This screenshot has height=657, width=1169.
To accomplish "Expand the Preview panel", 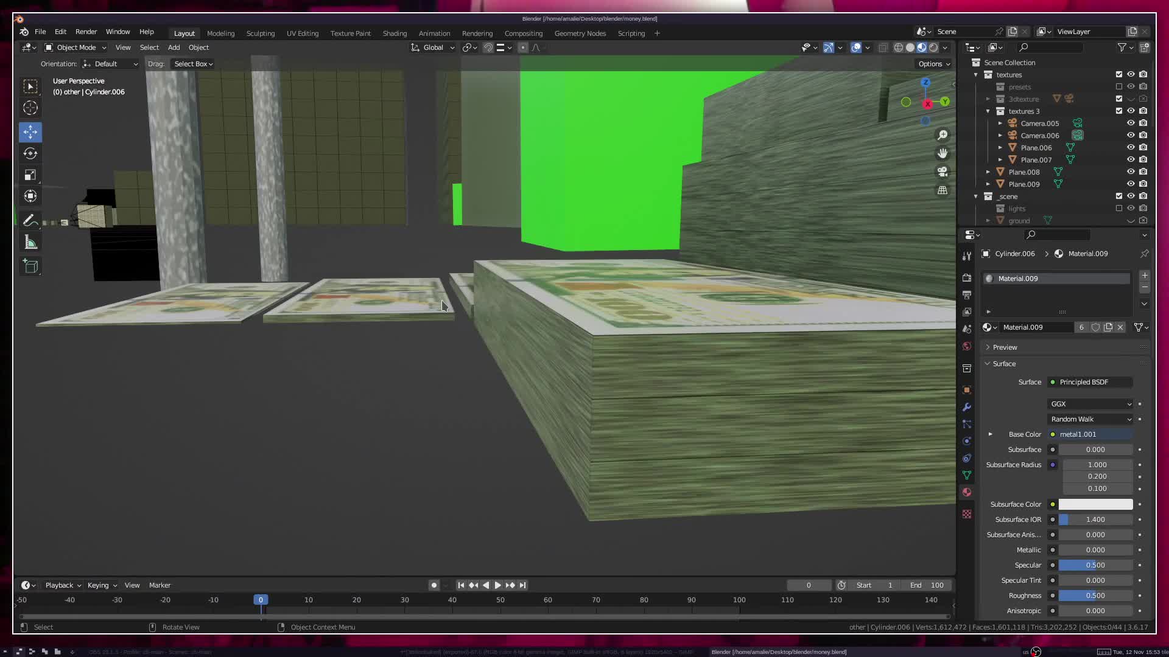I will click(1005, 347).
